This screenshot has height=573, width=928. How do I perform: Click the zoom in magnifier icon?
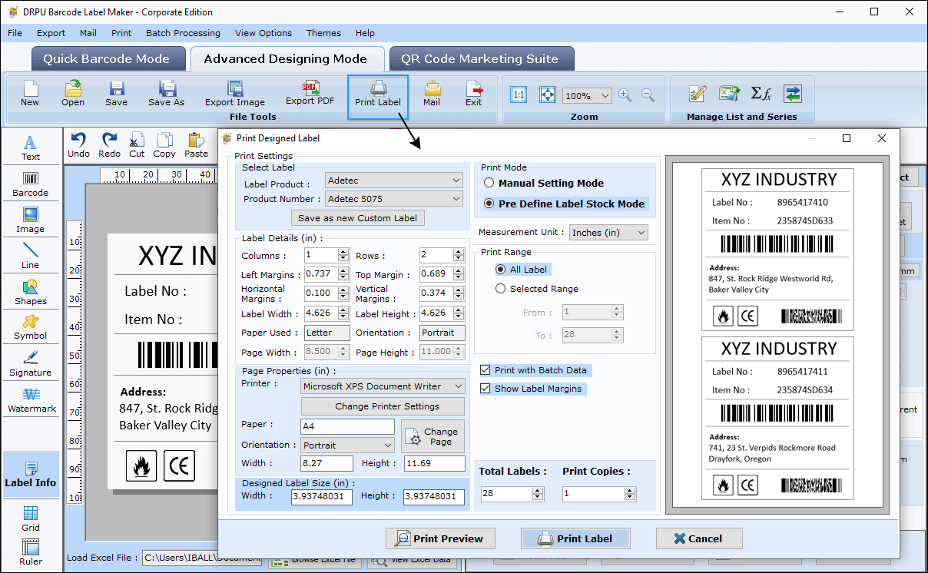[x=625, y=95]
